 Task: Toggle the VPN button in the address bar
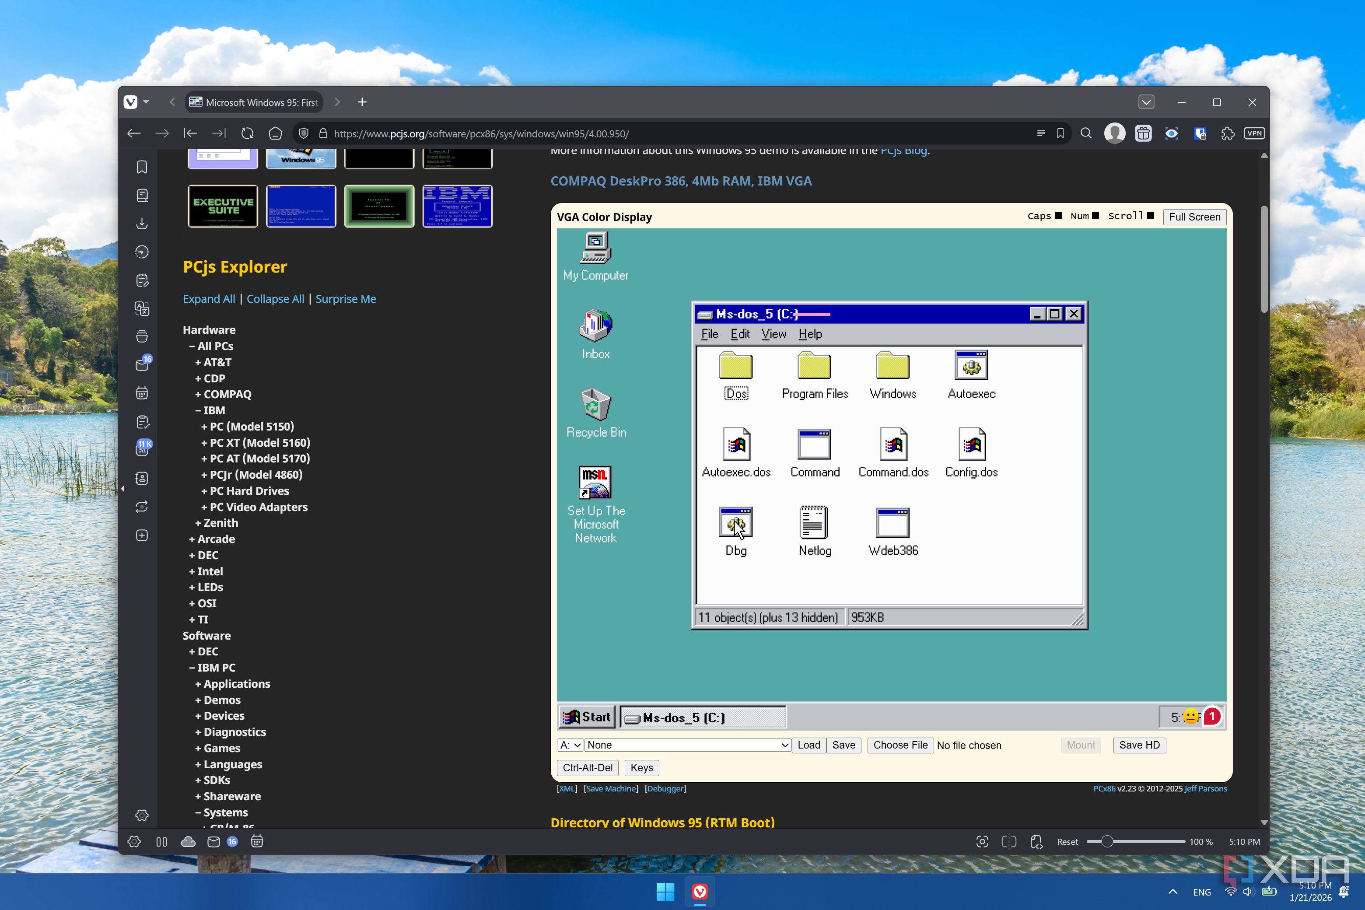(x=1255, y=133)
